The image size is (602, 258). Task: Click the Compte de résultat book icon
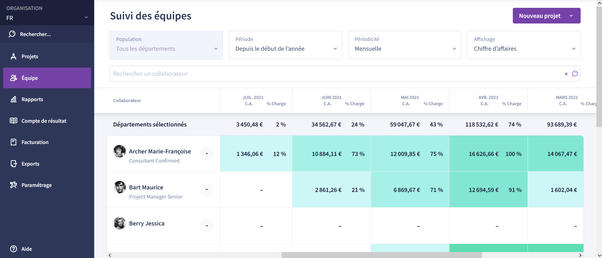point(14,121)
